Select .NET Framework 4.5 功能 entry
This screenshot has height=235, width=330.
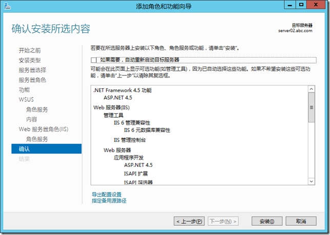(122, 90)
